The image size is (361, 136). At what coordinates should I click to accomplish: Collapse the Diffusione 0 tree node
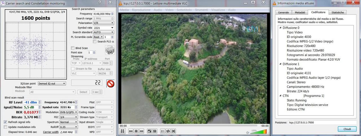pos(280,28)
